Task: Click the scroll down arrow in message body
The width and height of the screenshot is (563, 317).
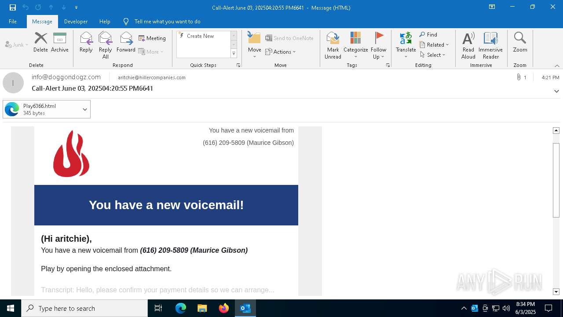Action: click(556, 292)
